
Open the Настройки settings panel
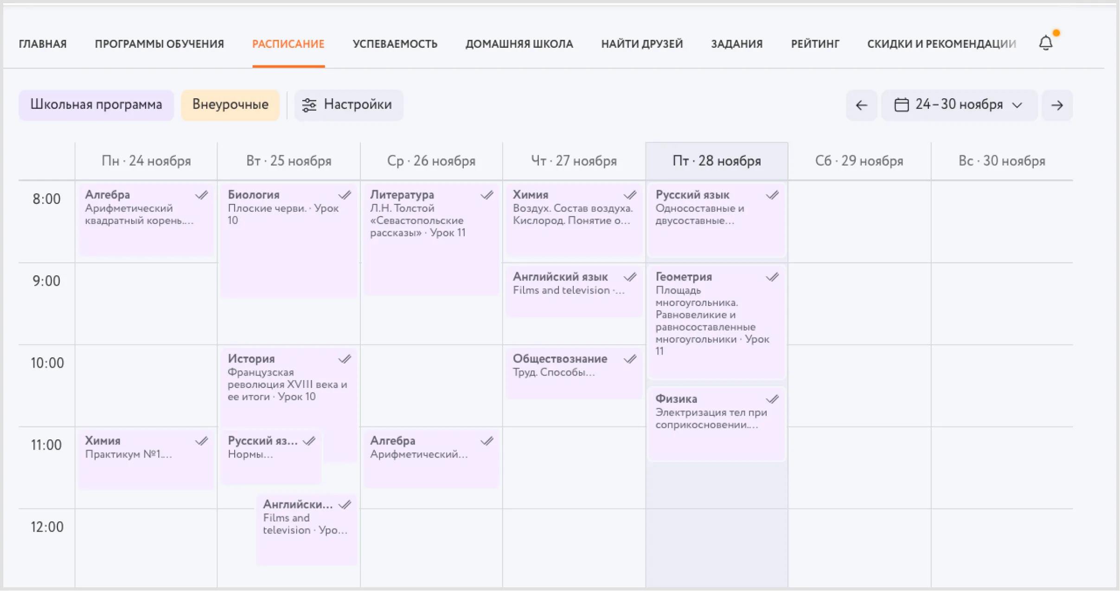click(x=357, y=105)
